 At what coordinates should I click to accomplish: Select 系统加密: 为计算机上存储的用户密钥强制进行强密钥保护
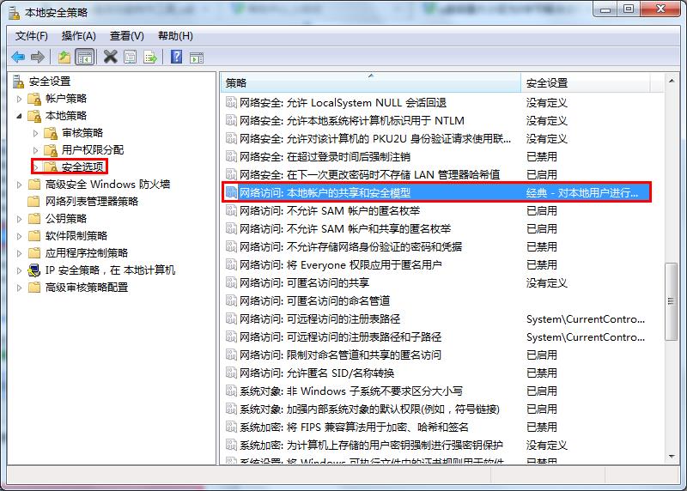(x=371, y=445)
